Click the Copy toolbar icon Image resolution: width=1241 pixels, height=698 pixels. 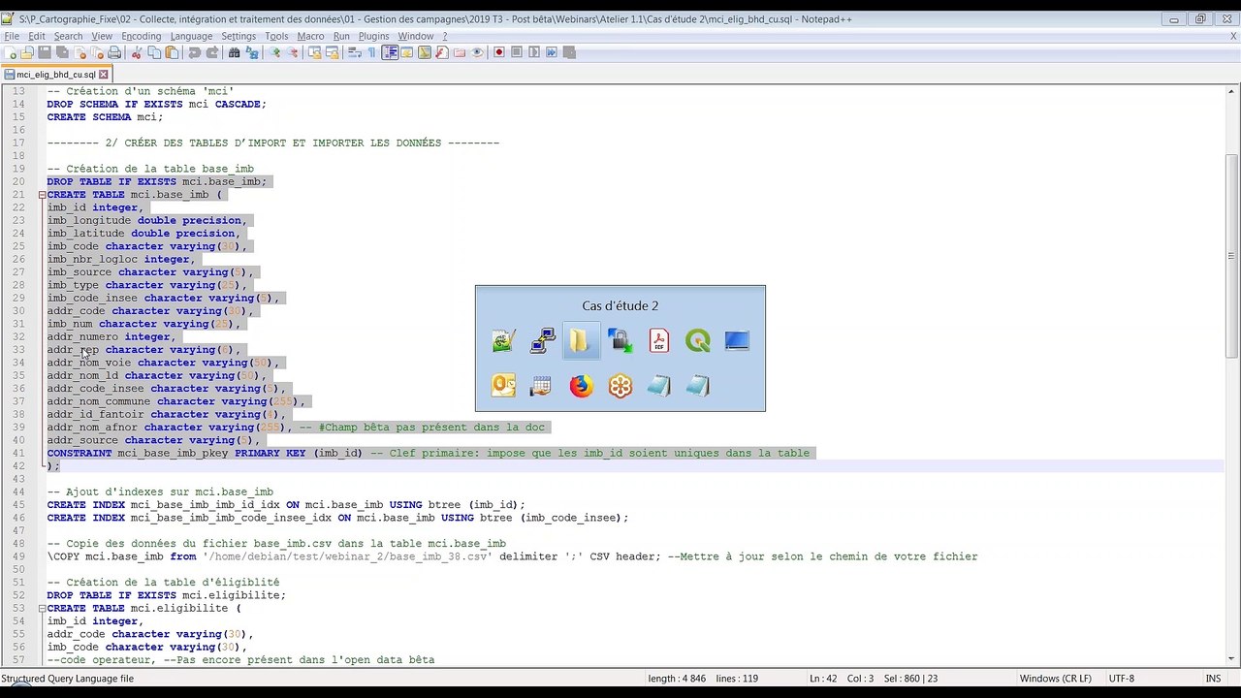pyautogui.click(x=154, y=52)
